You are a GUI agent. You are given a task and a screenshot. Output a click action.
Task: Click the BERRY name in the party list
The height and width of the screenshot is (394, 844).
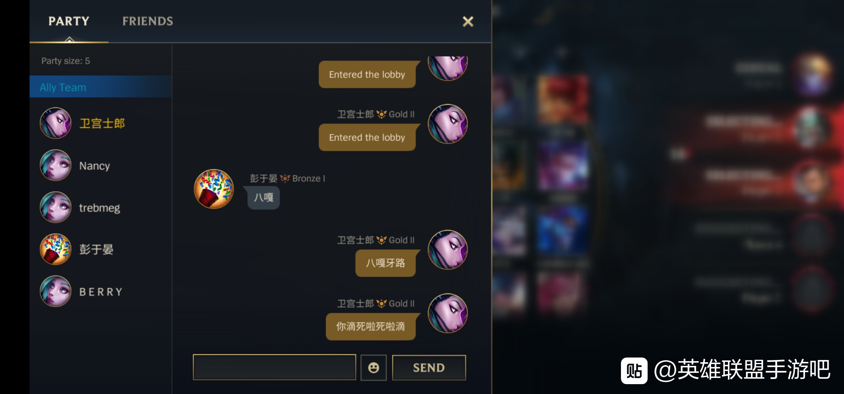click(101, 292)
